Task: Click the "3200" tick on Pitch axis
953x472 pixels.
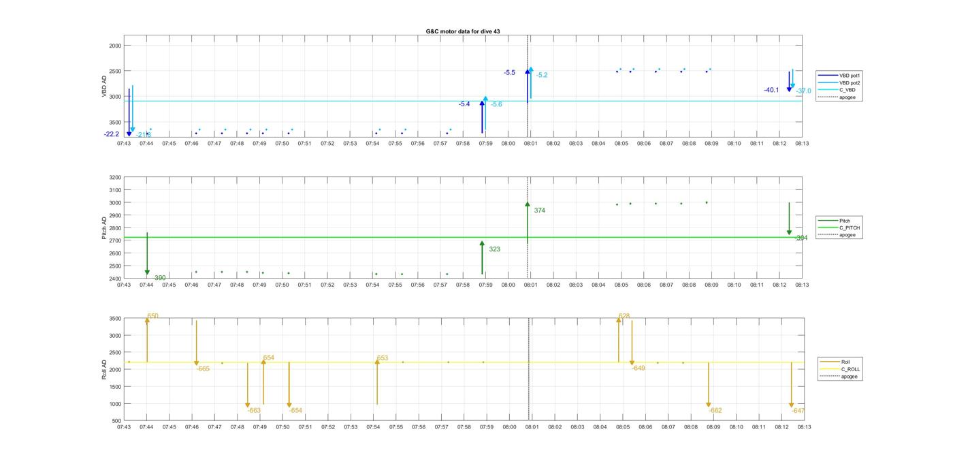Action: 115,178
